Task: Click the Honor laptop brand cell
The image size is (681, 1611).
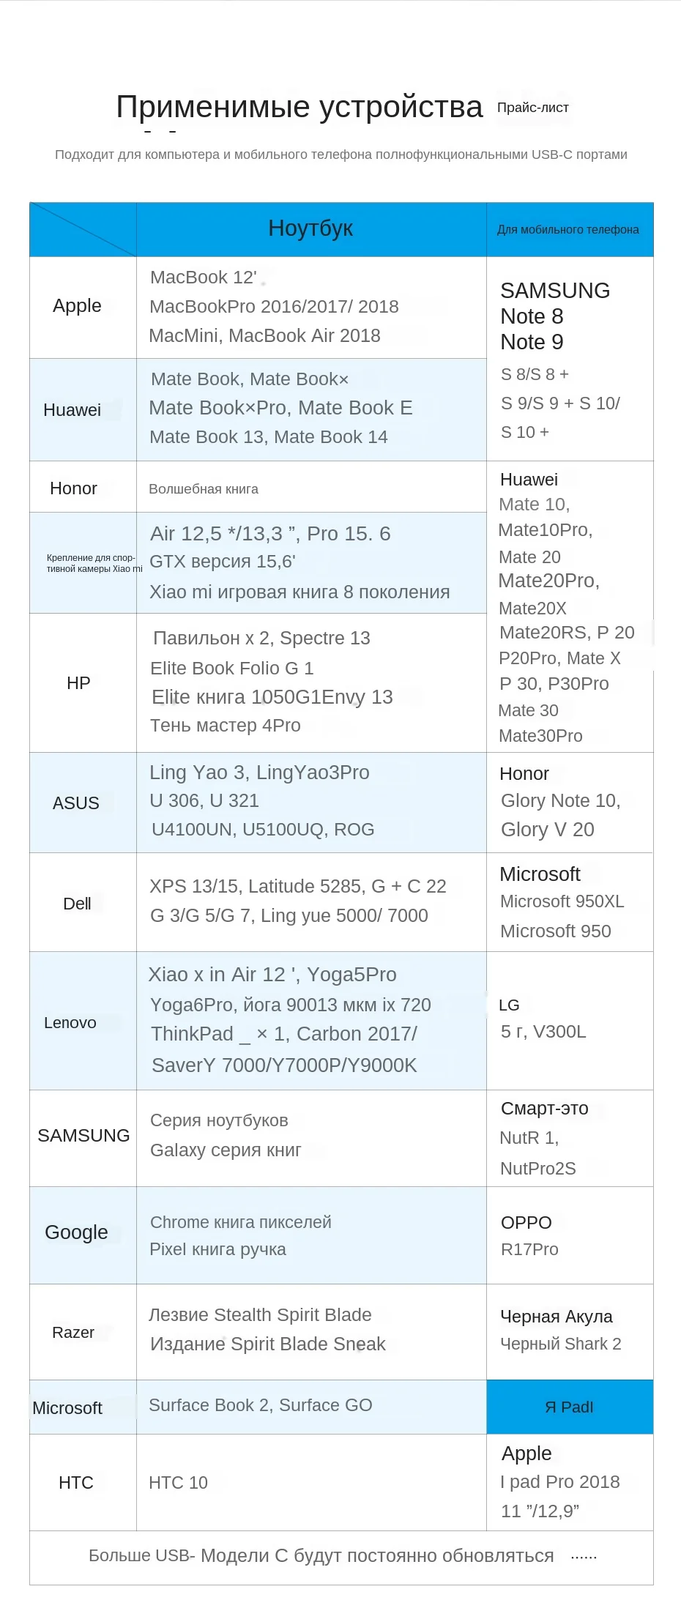Action: tap(73, 488)
